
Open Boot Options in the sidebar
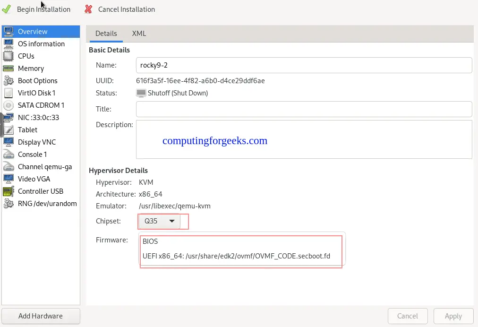tap(41, 80)
